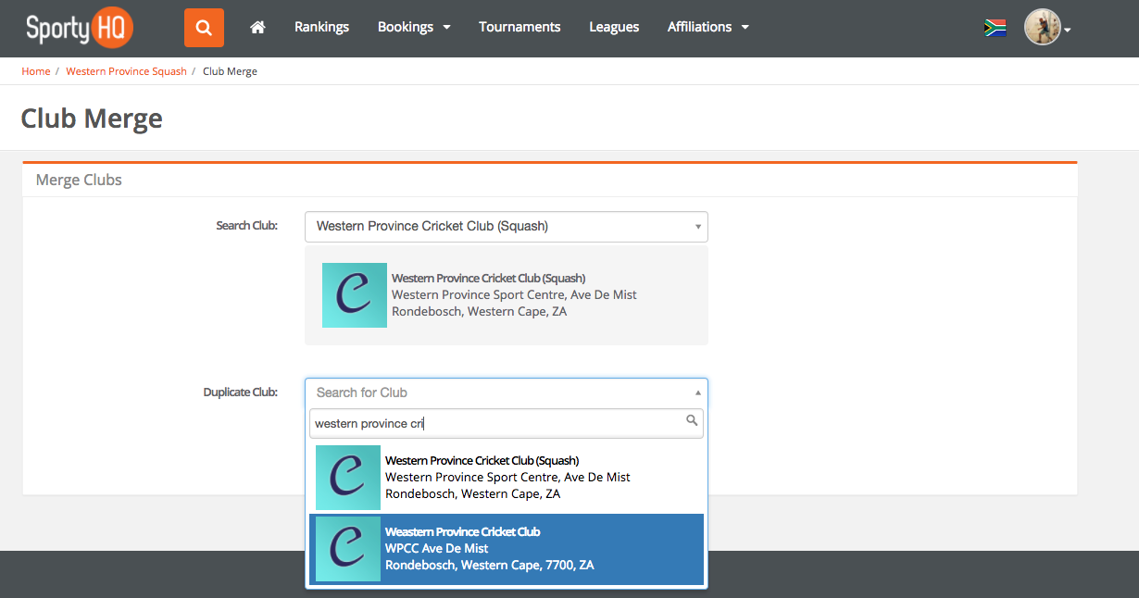The image size is (1139, 598).
Task: Select Western Province Cricket Club (Squash) result
Action: [507, 478]
